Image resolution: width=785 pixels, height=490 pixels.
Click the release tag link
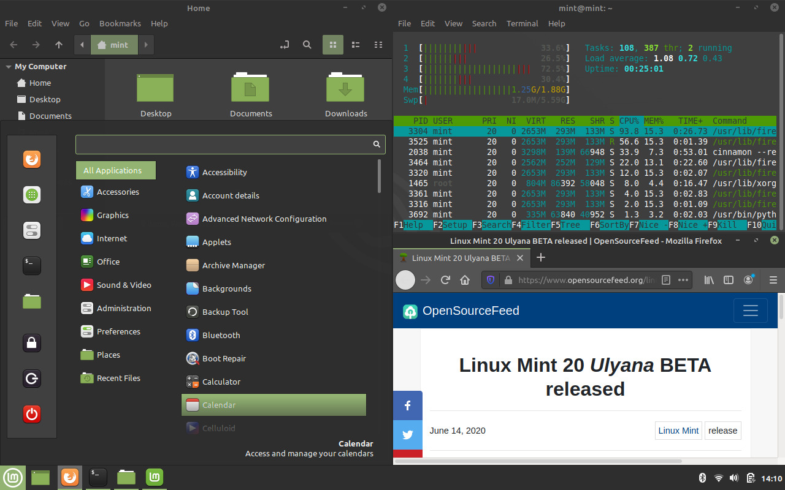723,431
